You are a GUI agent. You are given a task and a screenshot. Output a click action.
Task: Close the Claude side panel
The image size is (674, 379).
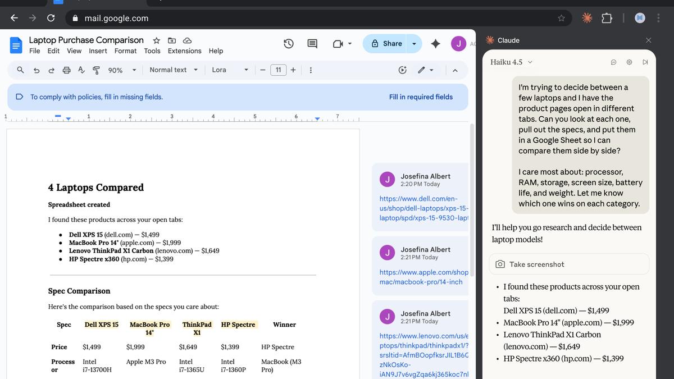point(649,40)
